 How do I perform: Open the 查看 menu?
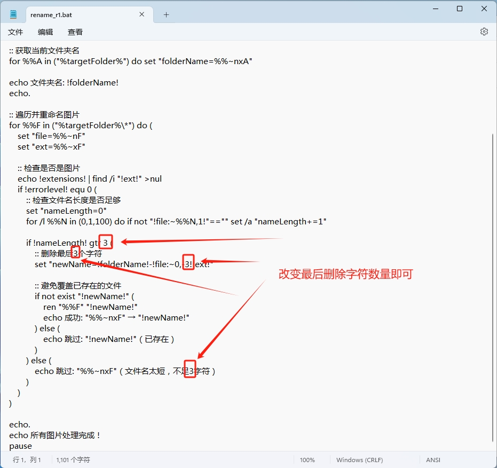click(75, 32)
